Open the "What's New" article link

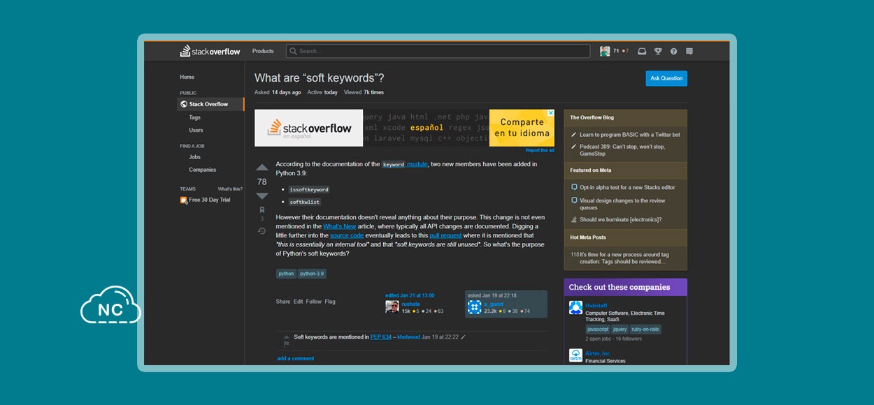pos(340,226)
